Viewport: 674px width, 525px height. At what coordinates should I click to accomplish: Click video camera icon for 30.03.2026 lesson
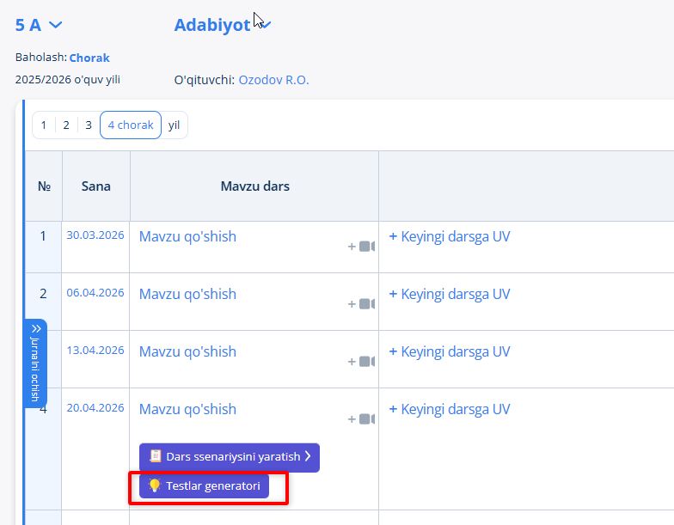(367, 247)
